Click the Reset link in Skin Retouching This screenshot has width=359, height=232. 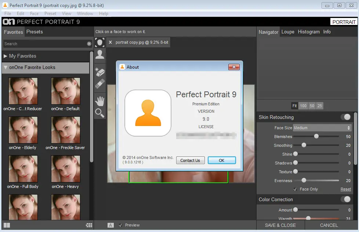[x=345, y=189]
